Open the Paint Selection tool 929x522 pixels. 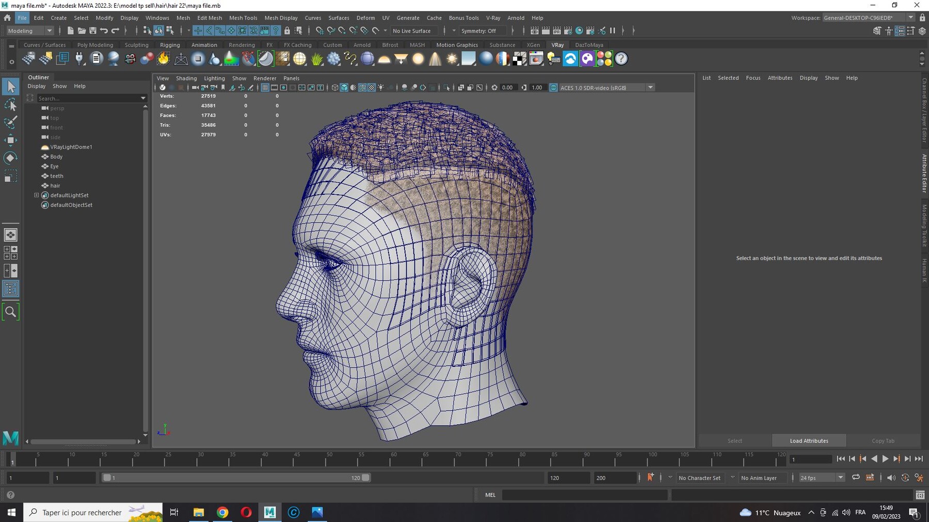tap(10, 123)
